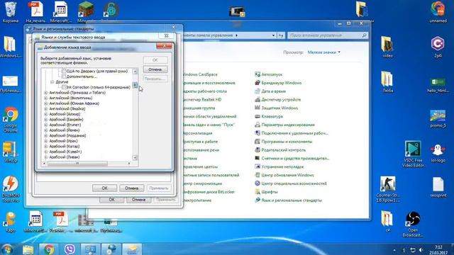The height and width of the screenshot is (255, 454).
Task: Select VSDC Free Video Editor shortcut
Action: tap(413, 154)
